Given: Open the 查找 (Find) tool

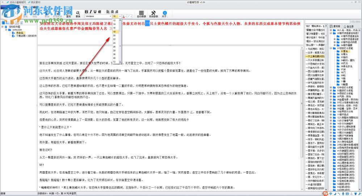Looking at the screenshot, I should tap(68, 14).
